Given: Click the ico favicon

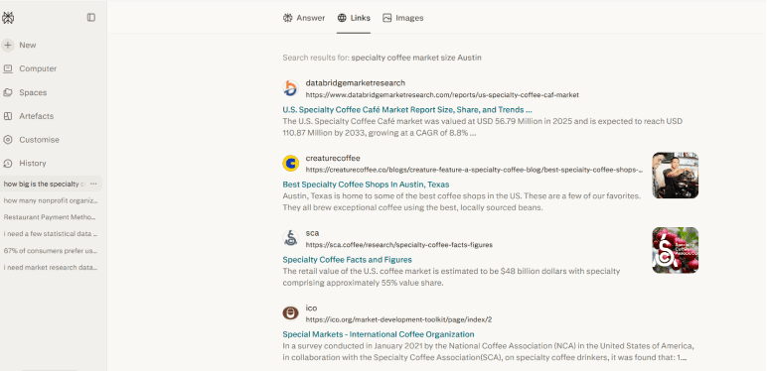Looking at the screenshot, I should [x=290, y=312].
